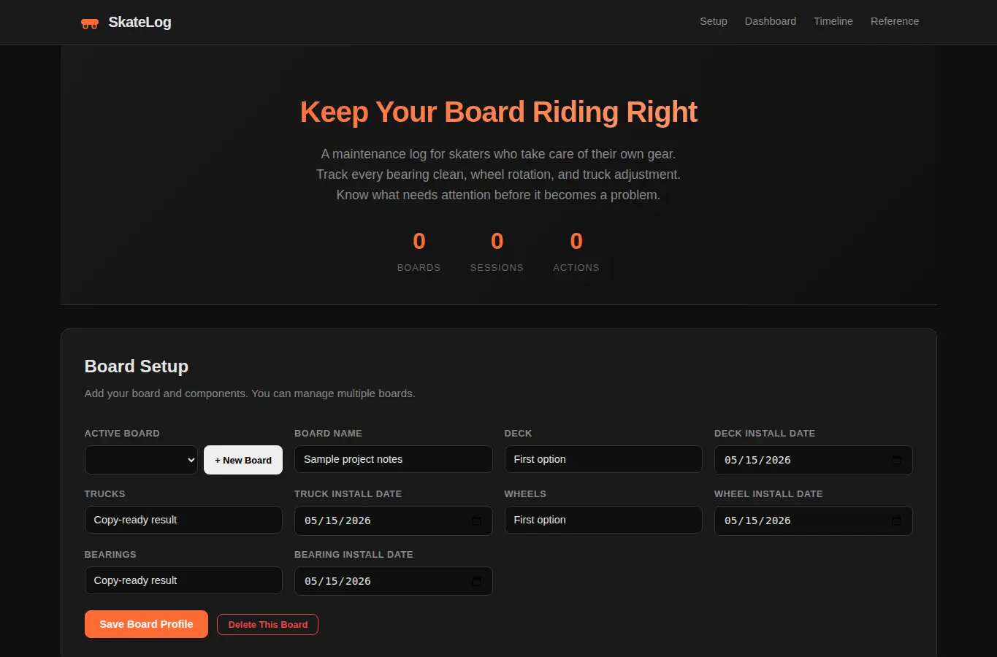Focus the Deck input field
The image size is (997, 657).
603,459
